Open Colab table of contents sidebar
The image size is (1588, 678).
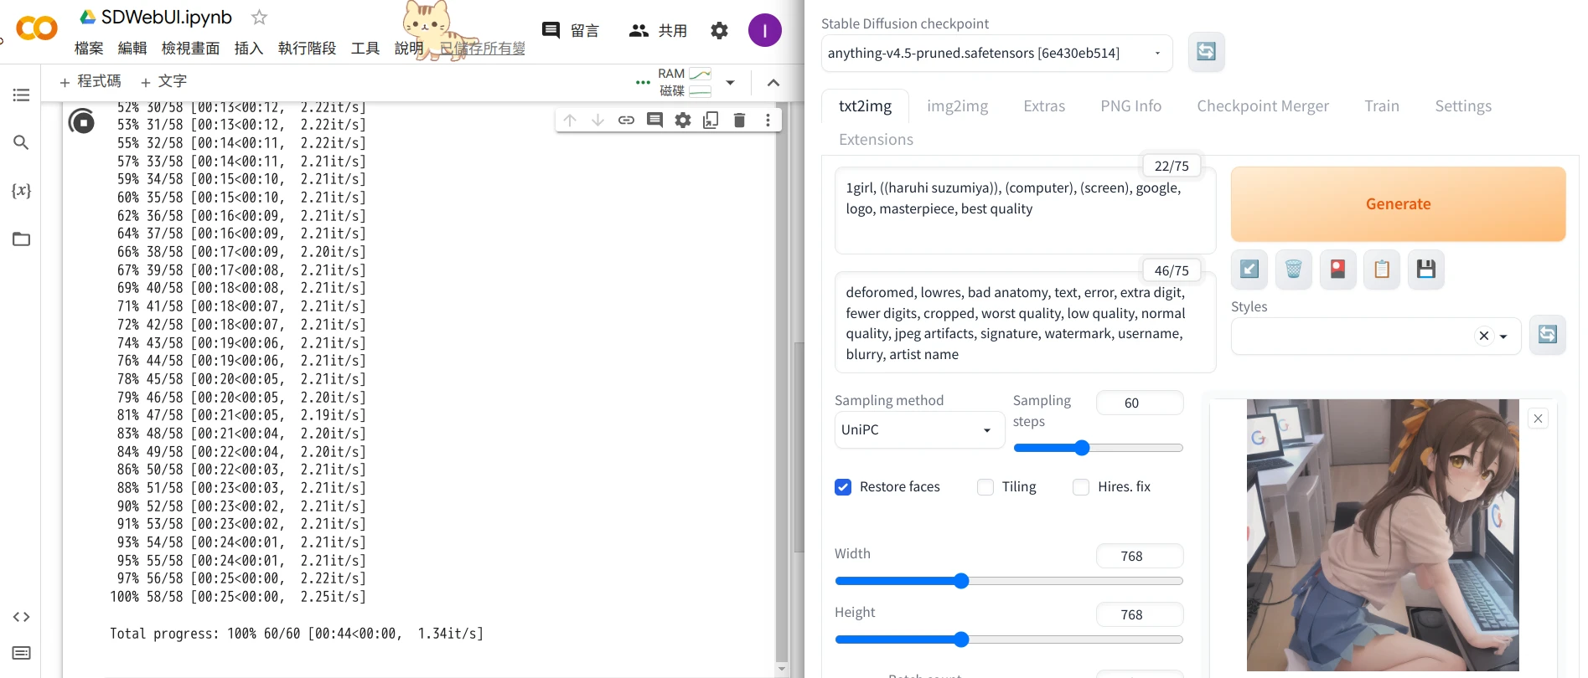click(21, 95)
